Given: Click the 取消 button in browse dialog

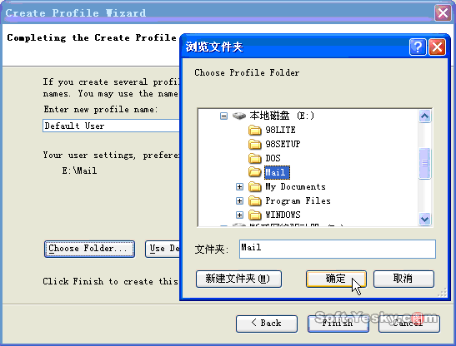Looking at the screenshot, I should [403, 279].
